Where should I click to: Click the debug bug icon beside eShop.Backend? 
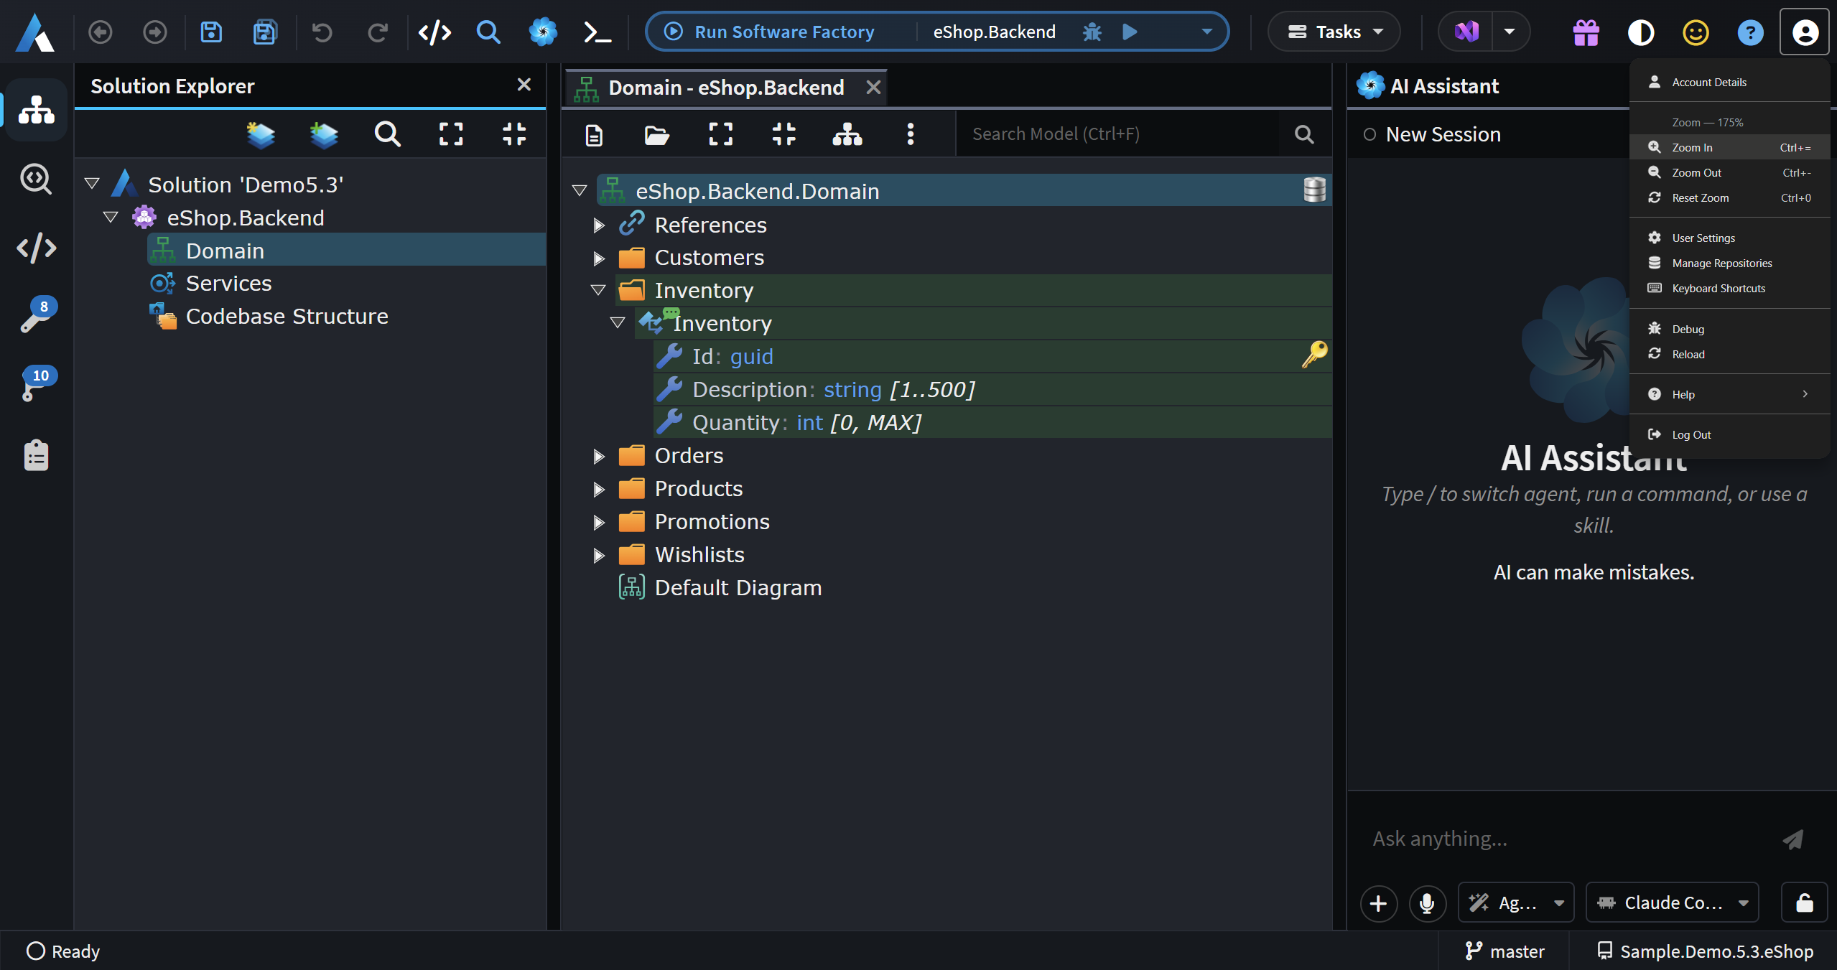click(1092, 32)
